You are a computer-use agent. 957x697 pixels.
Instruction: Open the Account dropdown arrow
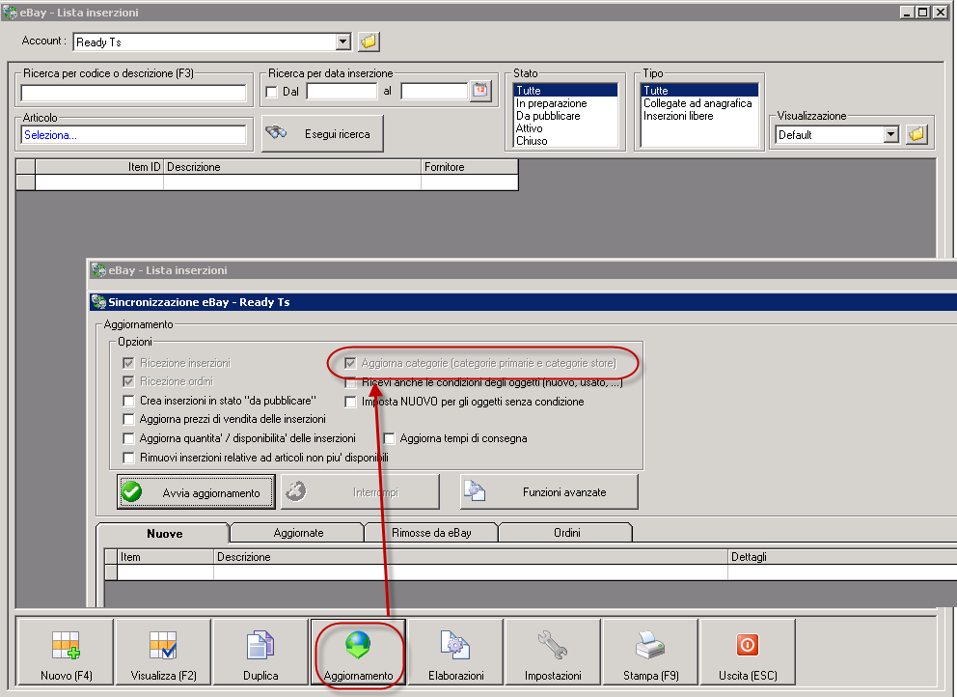click(343, 42)
